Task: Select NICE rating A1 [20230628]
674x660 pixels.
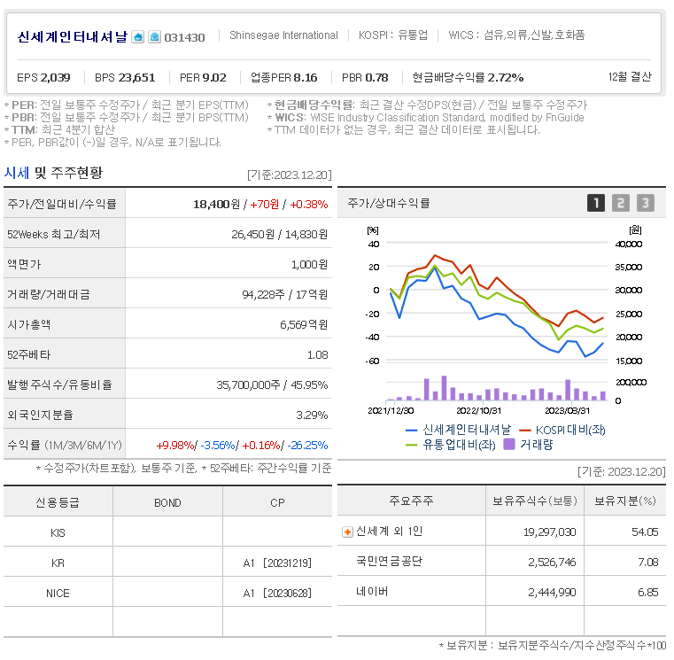Action: [x=277, y=593]
